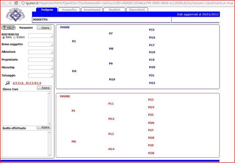This screenshot has width=235, height=163.
Task: Click Azzera button next to Parametri
Action: pyautogui.click(x=44, y=28)
